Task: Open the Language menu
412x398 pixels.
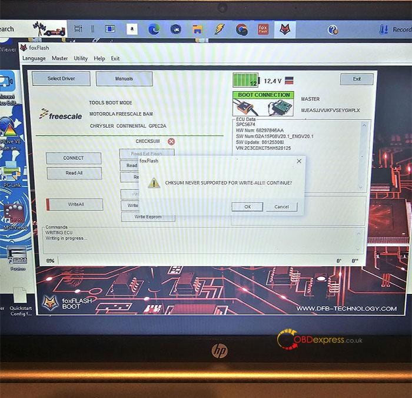Action: pos(34,58)
